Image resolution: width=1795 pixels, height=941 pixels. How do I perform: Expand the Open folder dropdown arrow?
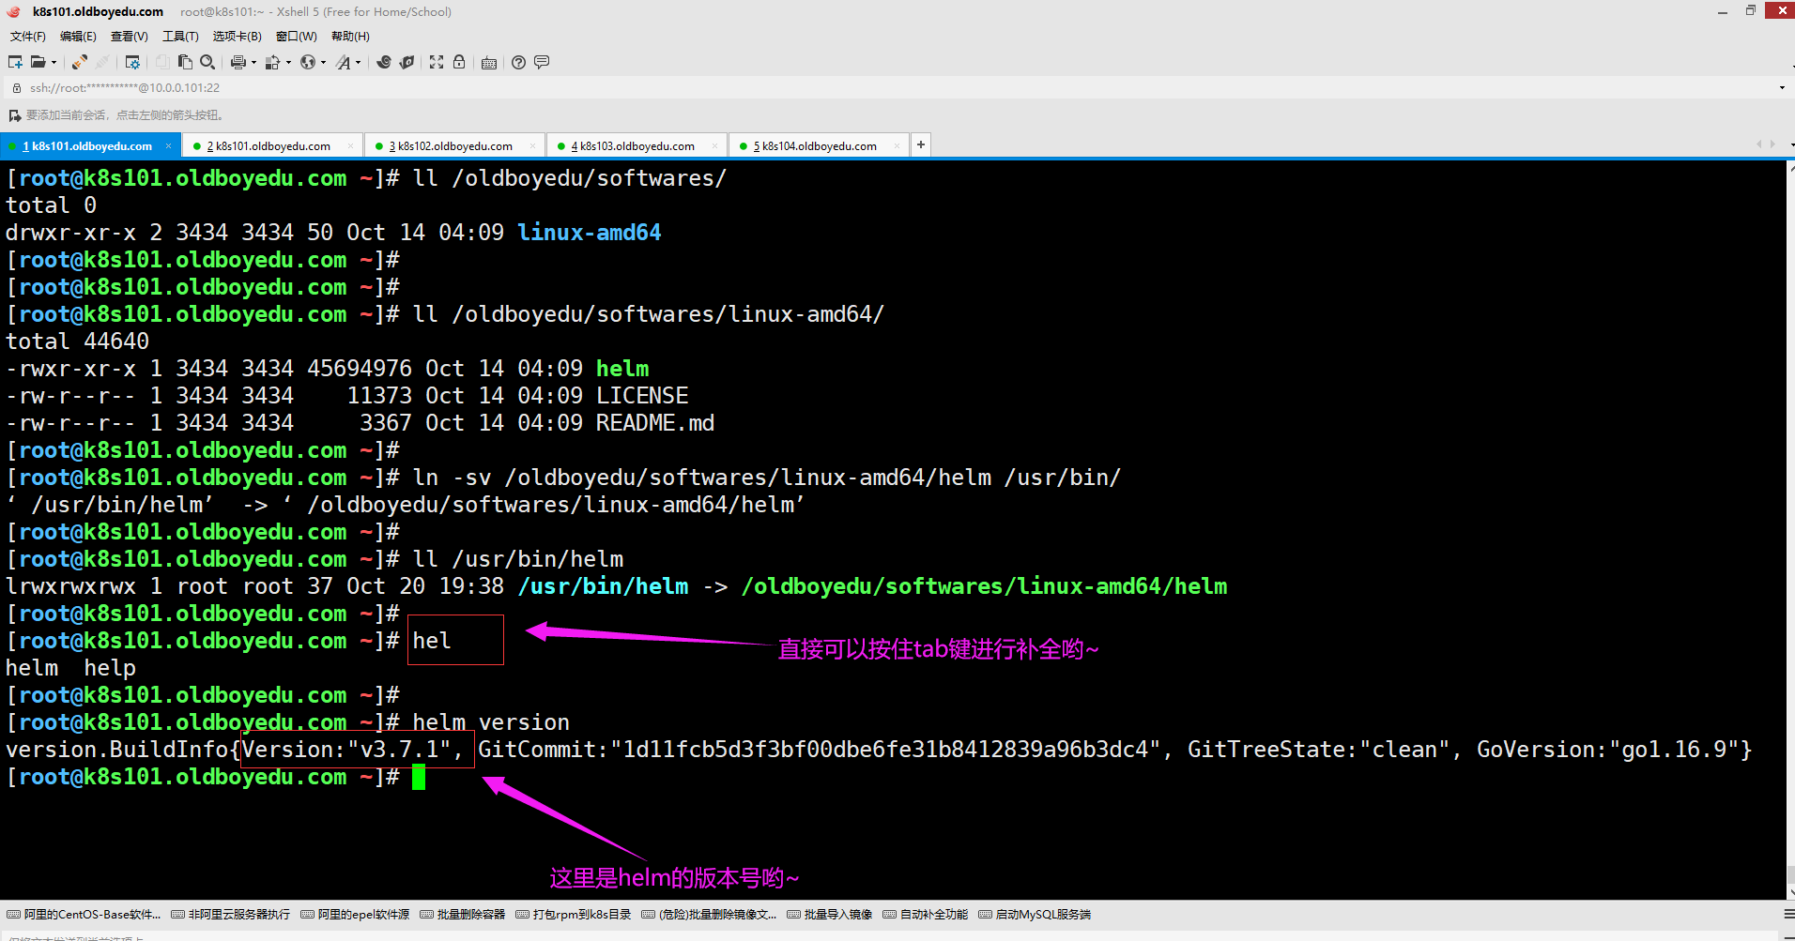pos(54,63)
